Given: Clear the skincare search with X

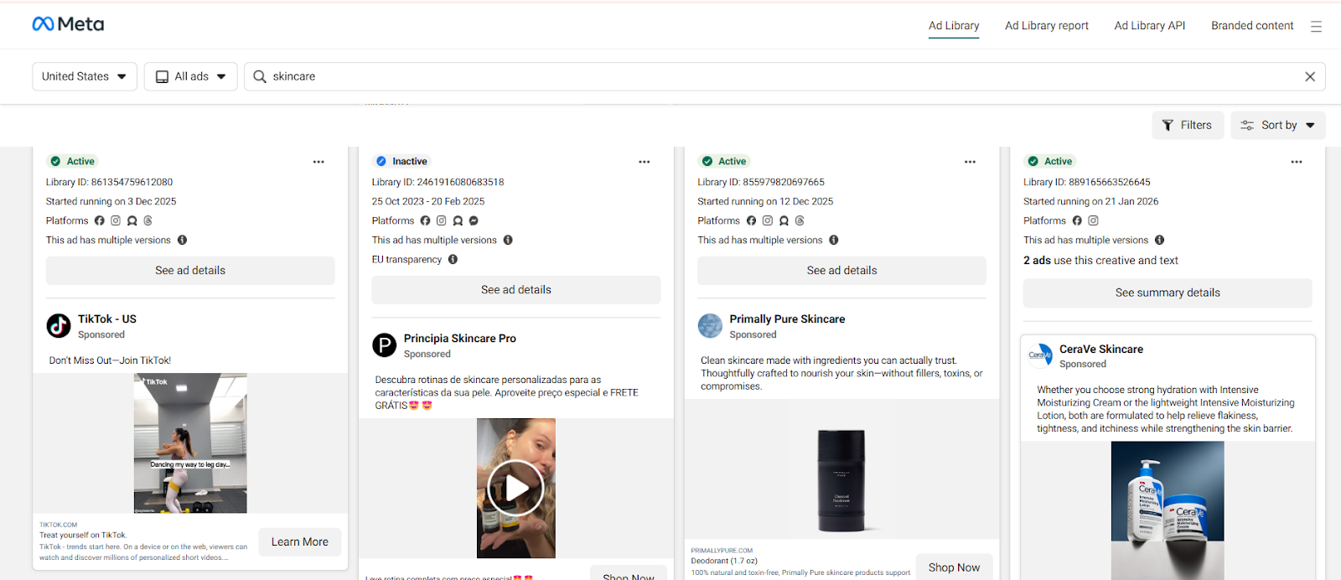Looking at the screenshot, I should 1310,76.
